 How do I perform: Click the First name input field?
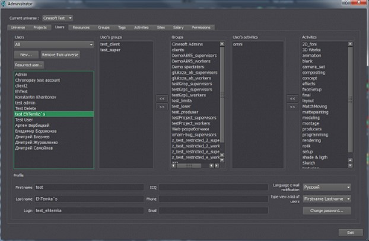pos(89,187)
